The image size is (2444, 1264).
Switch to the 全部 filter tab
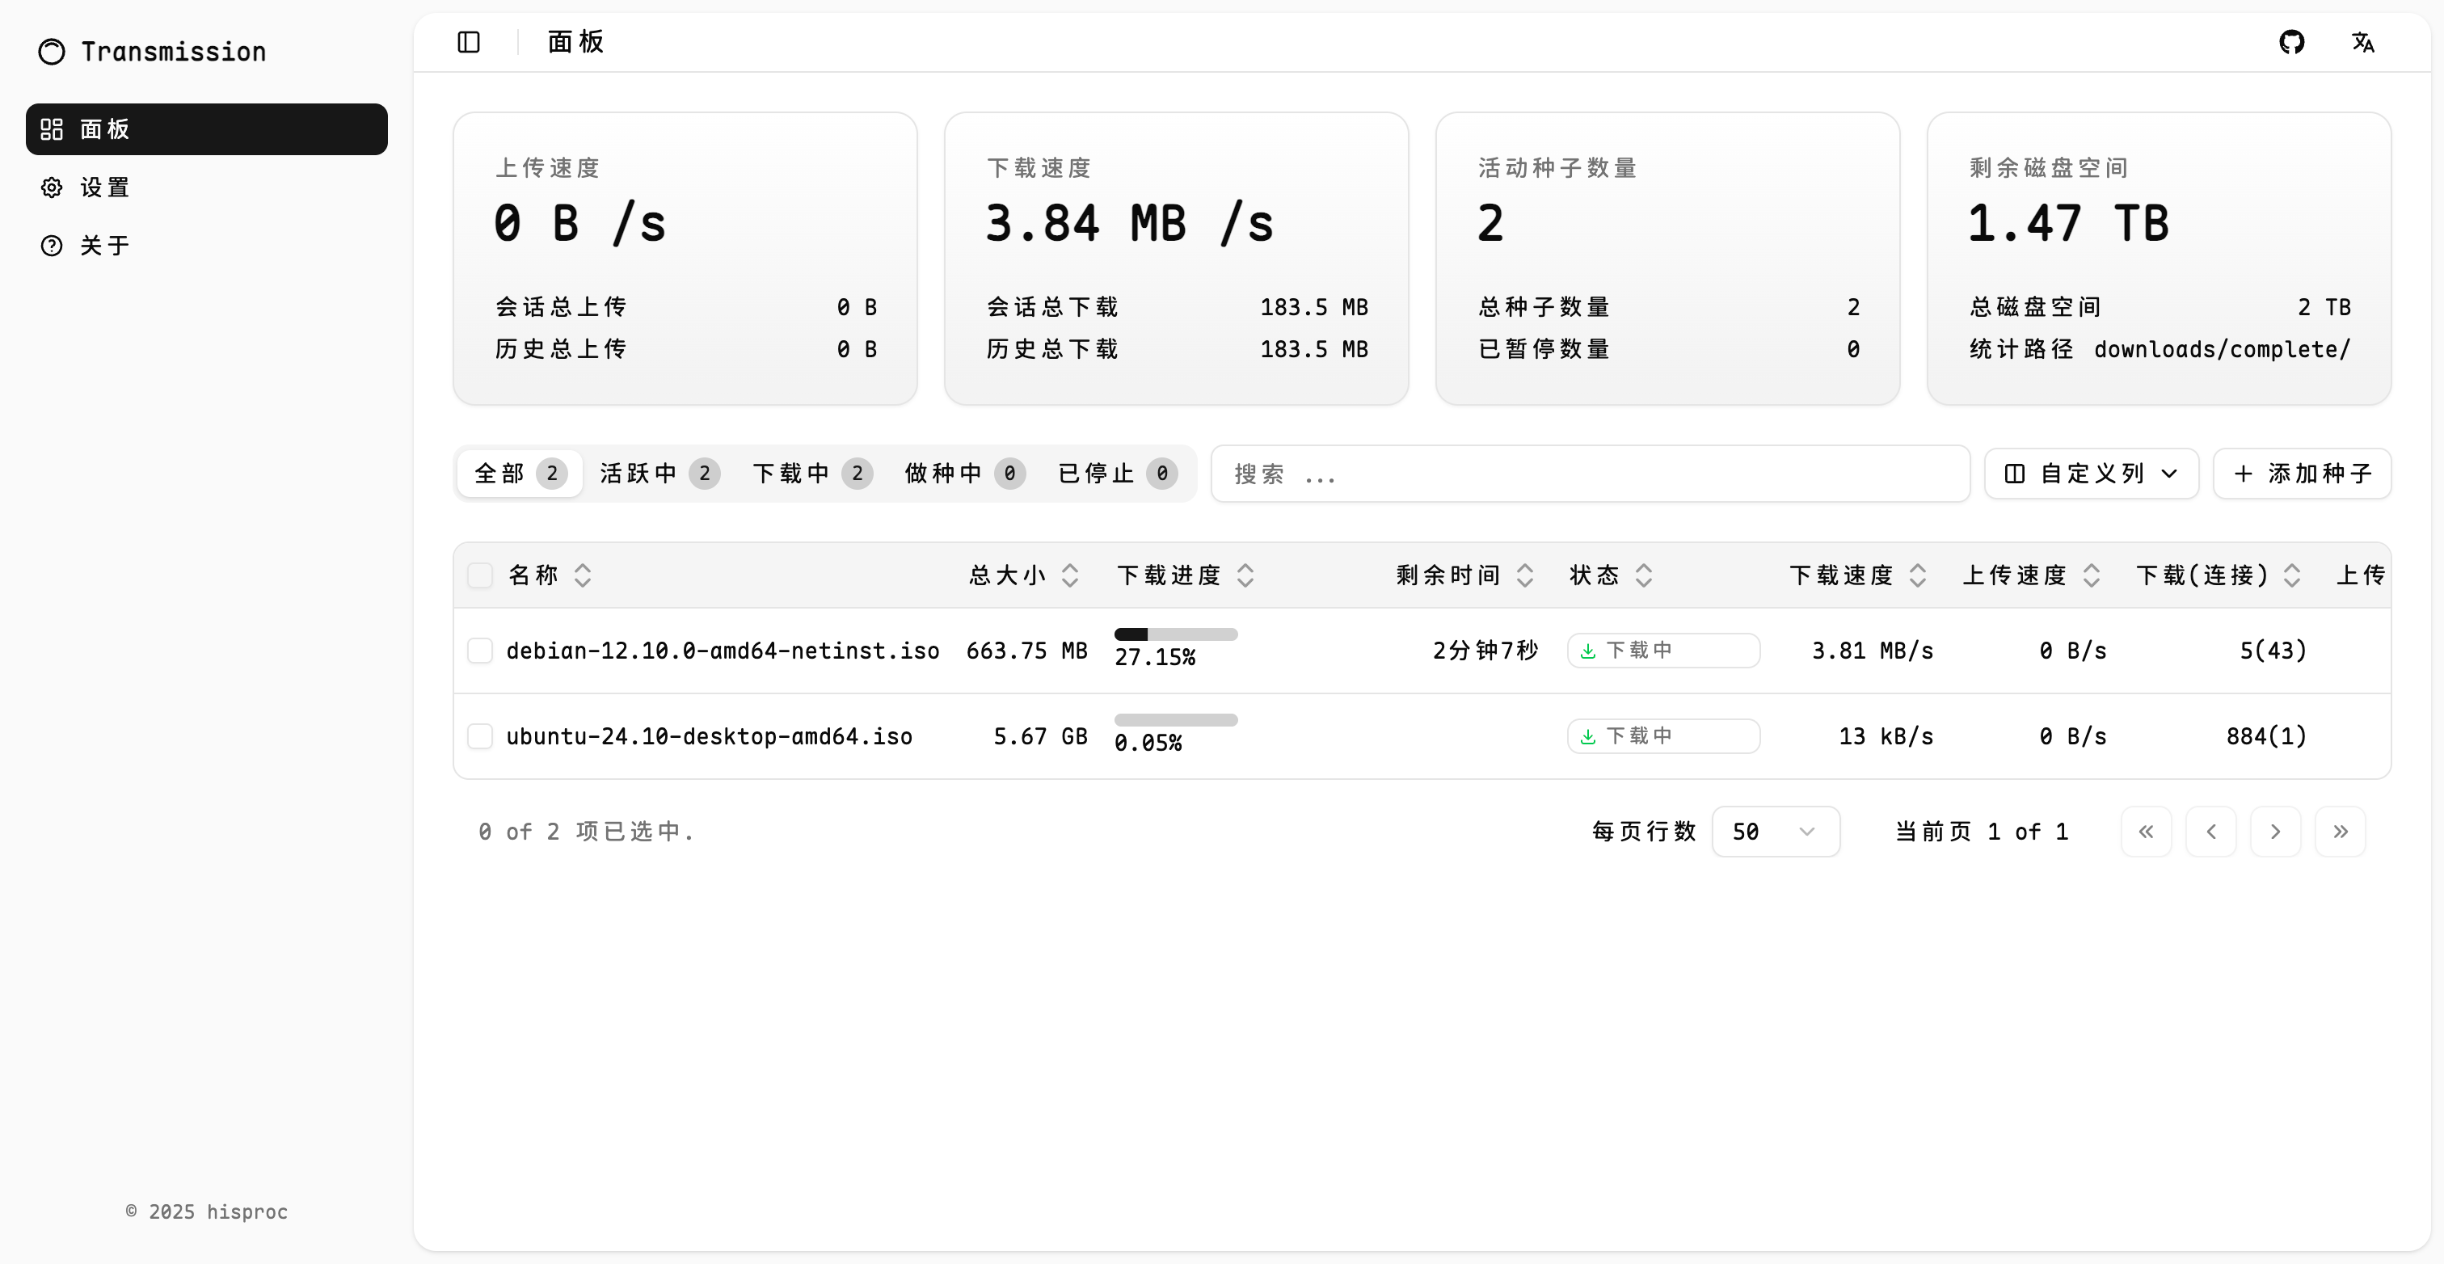tap(520, 474)
